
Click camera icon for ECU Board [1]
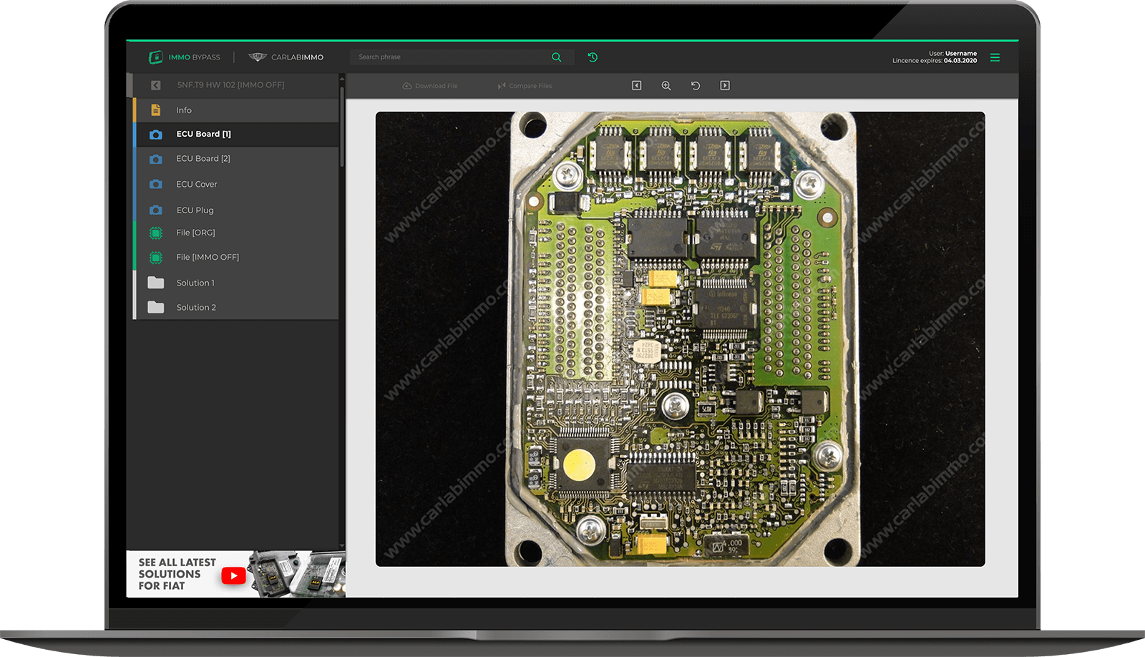pyautogui.click(x=155, y=135)
